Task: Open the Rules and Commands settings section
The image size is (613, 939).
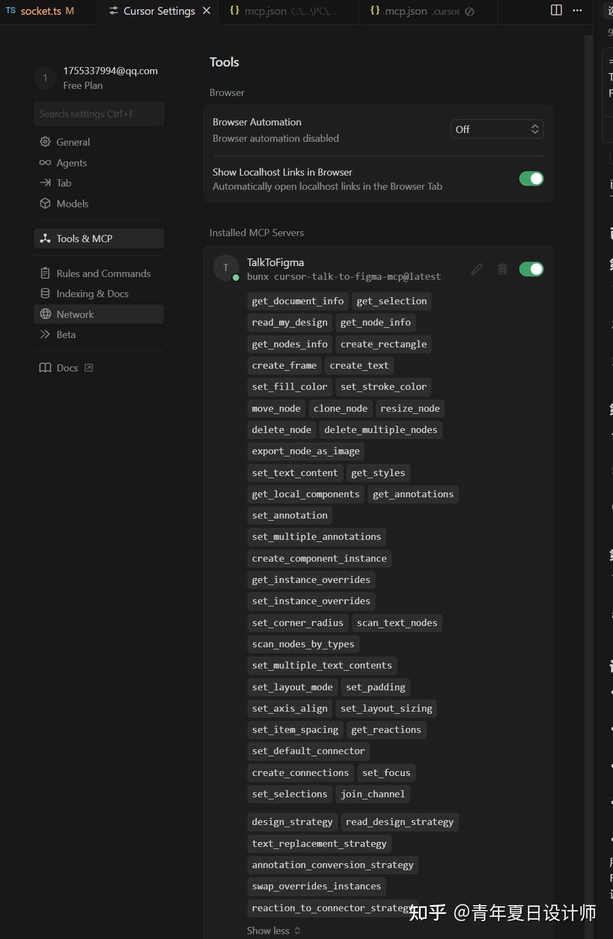Action: (103, 273)
